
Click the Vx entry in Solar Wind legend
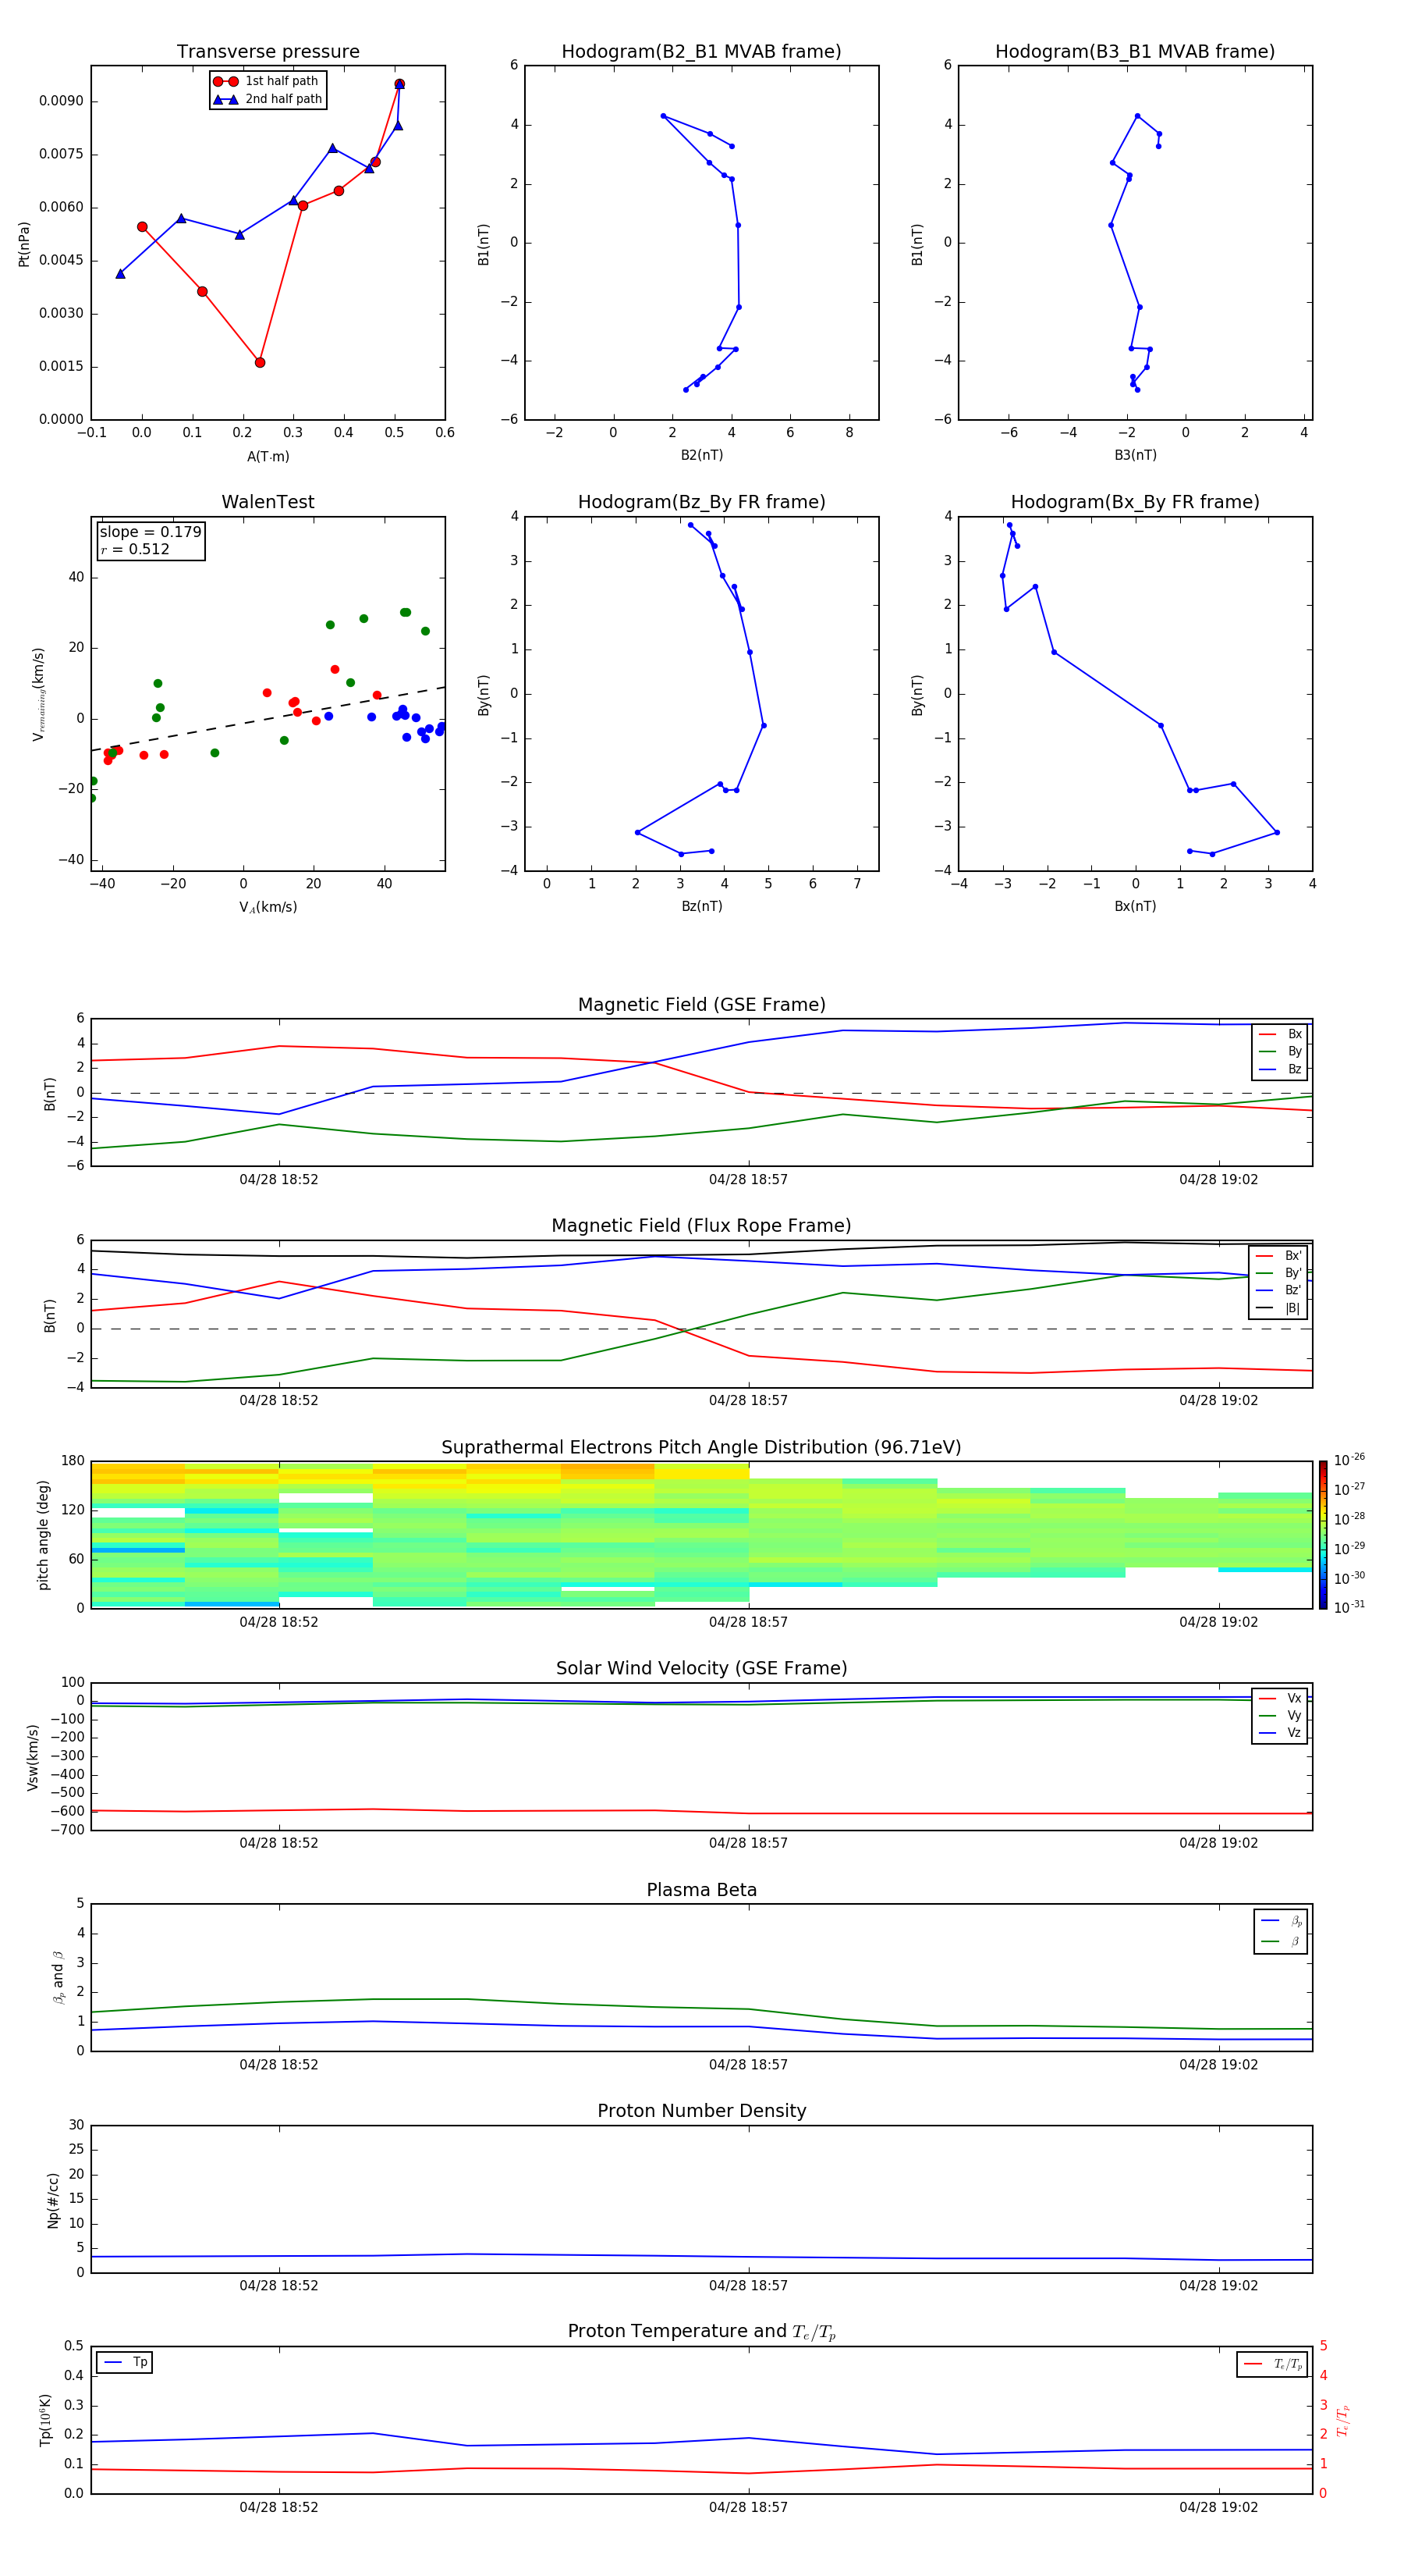pos(1281,1698)
